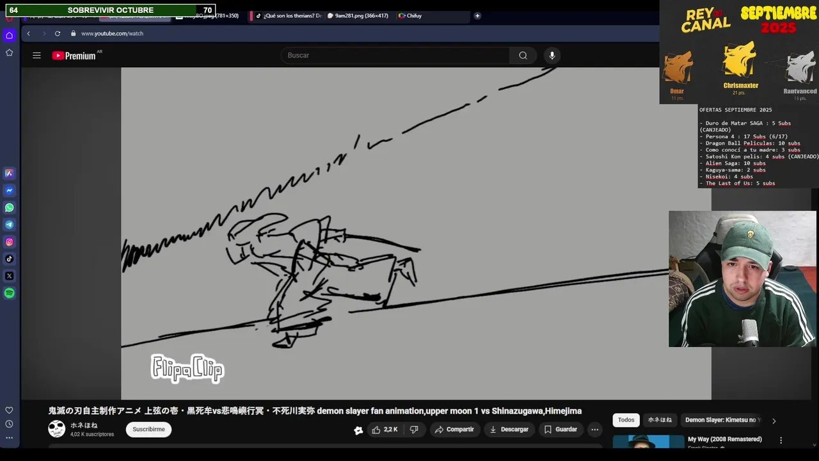Click '4,02 K suscriptores' subscriber count
This screenshot has width=819, height=461.
point(92,435)
